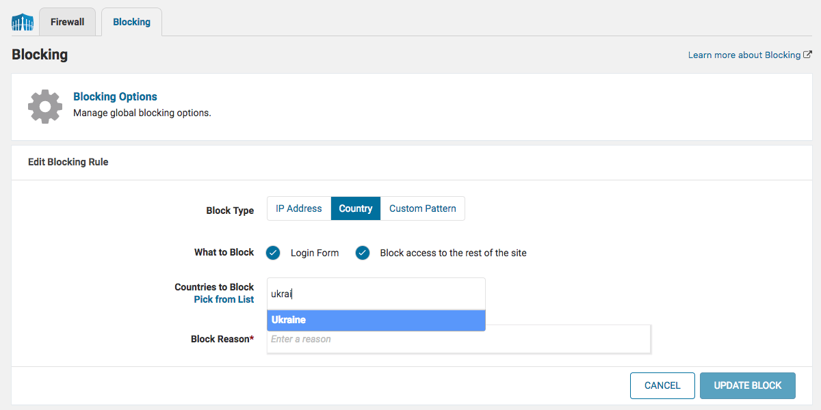Click the external link icon beside Learn more
Image resolution: width=821 pixels, height=410 pixels.
point(807,55)
